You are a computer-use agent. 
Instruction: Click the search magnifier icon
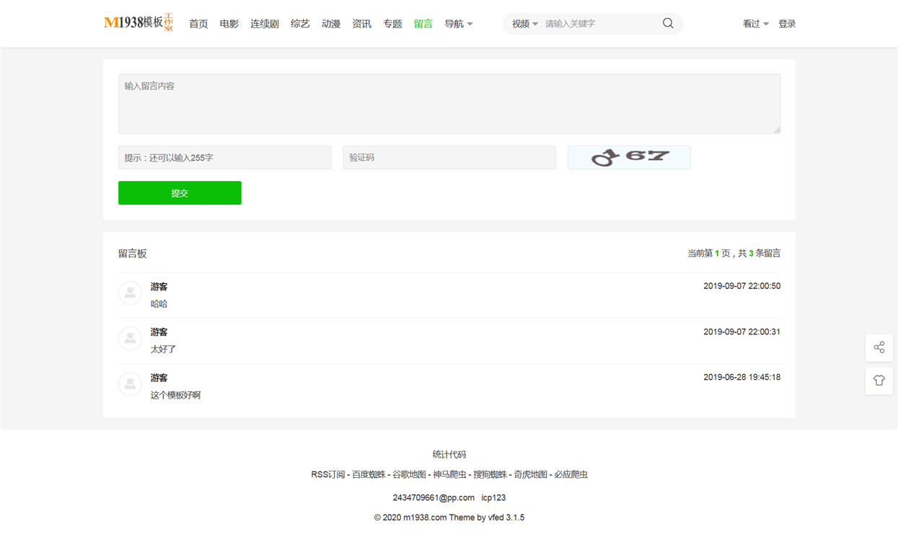[x=668, y=23]
